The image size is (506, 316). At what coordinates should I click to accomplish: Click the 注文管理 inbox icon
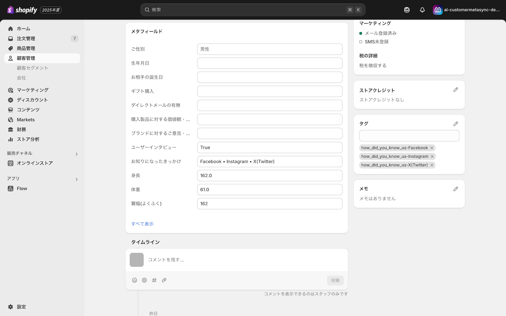[11, 39]
